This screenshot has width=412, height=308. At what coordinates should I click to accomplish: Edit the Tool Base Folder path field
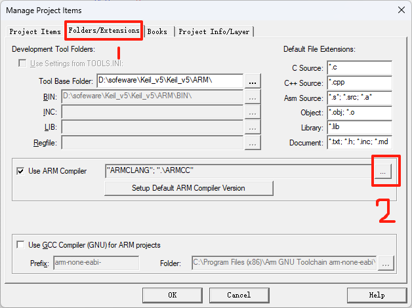(170, 81)
